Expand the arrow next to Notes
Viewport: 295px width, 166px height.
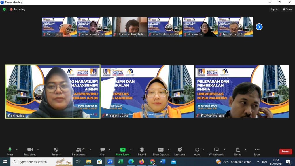(x=245, y=150)
